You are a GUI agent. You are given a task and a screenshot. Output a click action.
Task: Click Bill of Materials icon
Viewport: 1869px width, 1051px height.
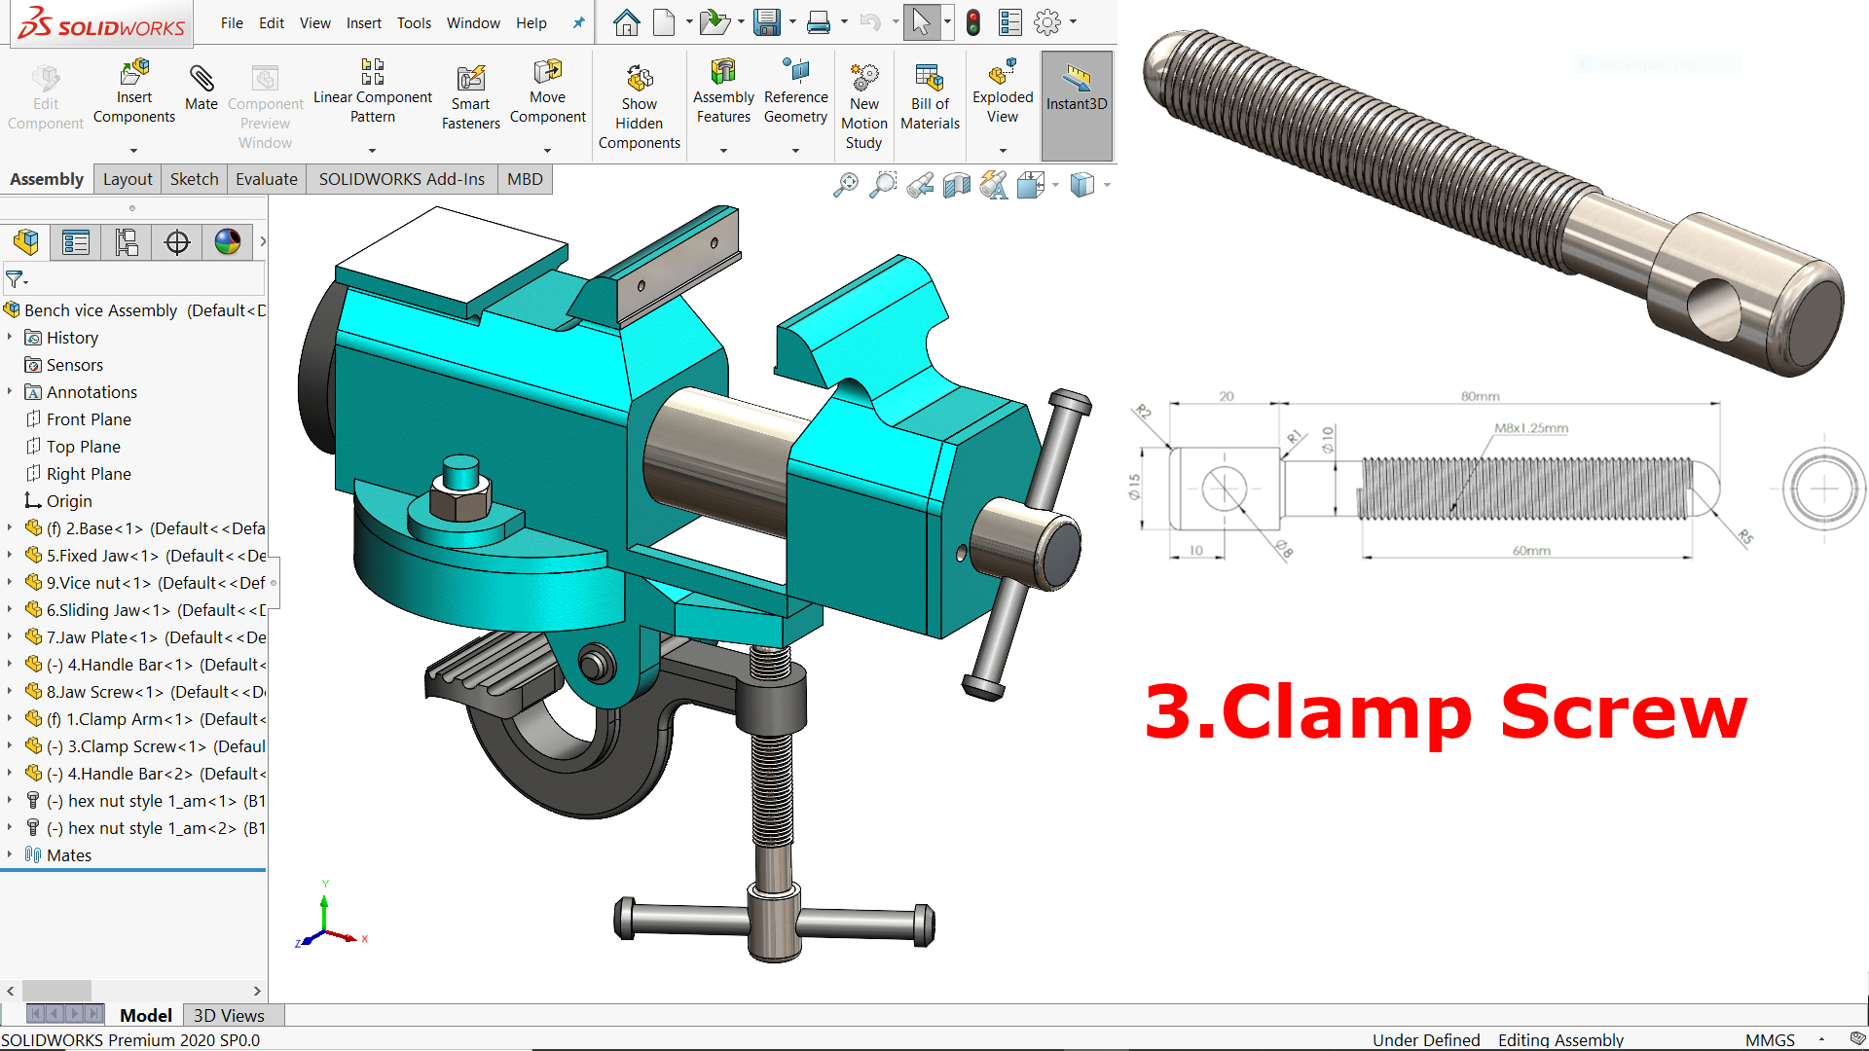pos(929,79)
